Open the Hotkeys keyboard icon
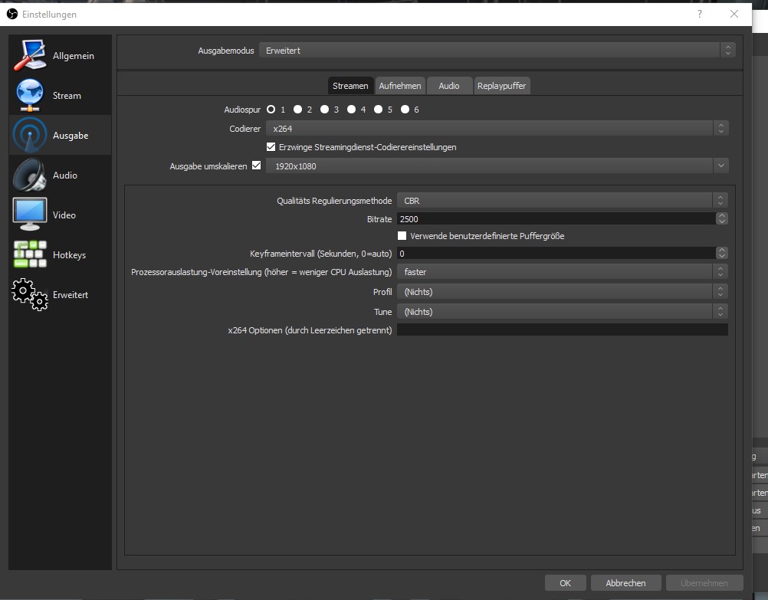 [x=31, y=254]
